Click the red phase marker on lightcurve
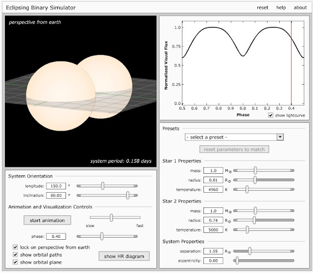Viewport: 313px width, 273px height. tap(291, 63)
